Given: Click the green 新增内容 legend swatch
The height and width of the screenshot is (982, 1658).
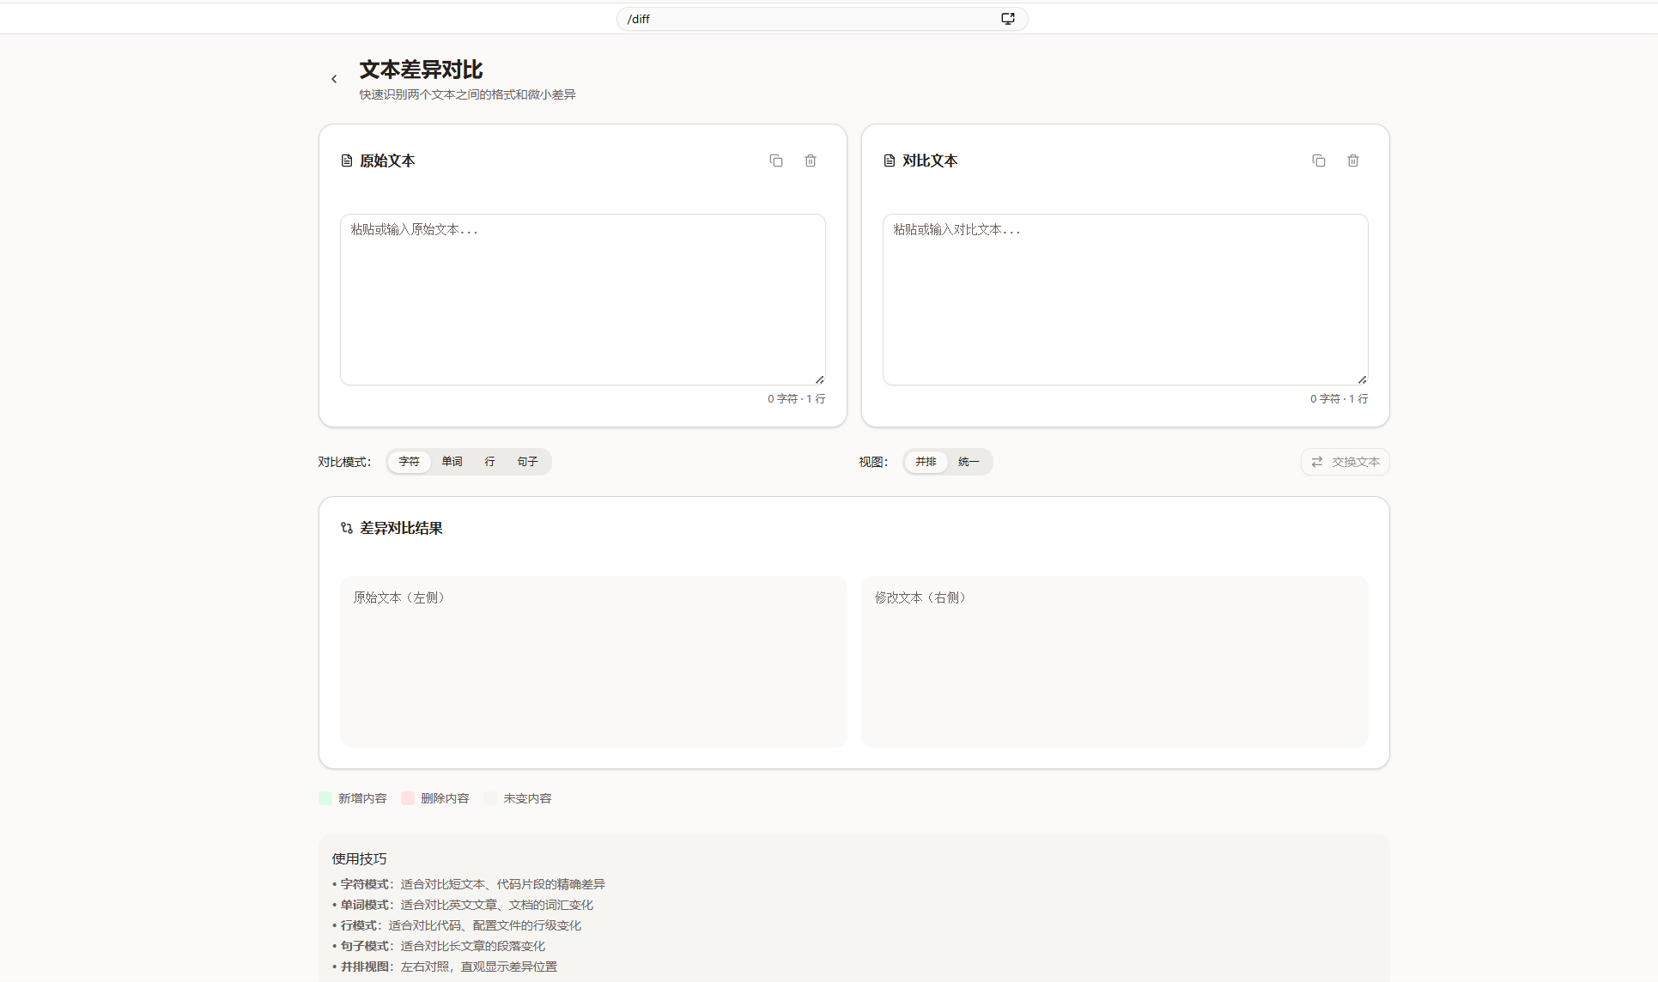Looking at the screenshot, I should [x=325, y=798].
